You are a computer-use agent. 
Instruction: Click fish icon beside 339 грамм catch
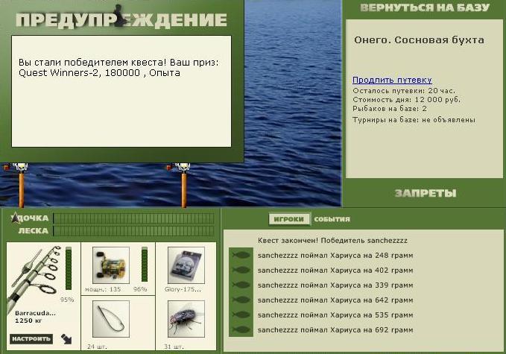tap(241, 285)
